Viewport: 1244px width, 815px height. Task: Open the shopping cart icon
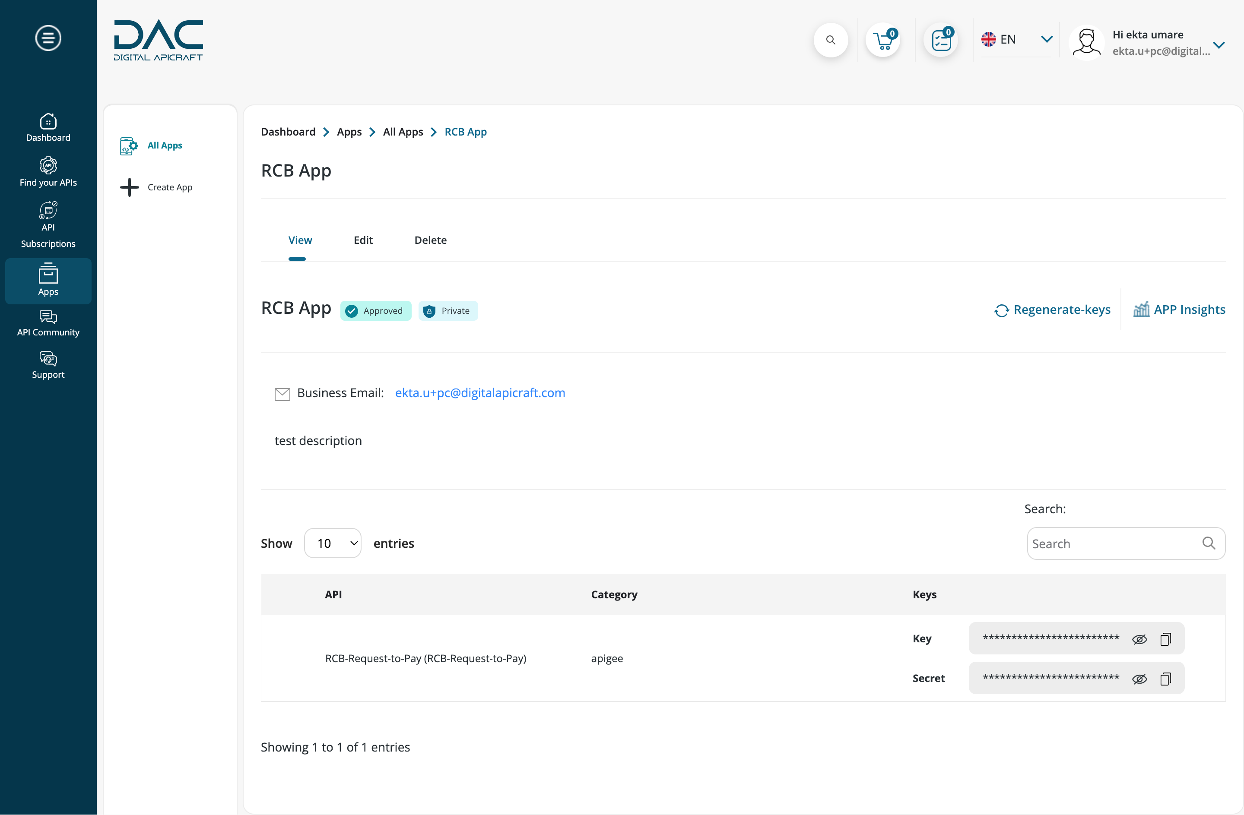click(x=883, y=40)
